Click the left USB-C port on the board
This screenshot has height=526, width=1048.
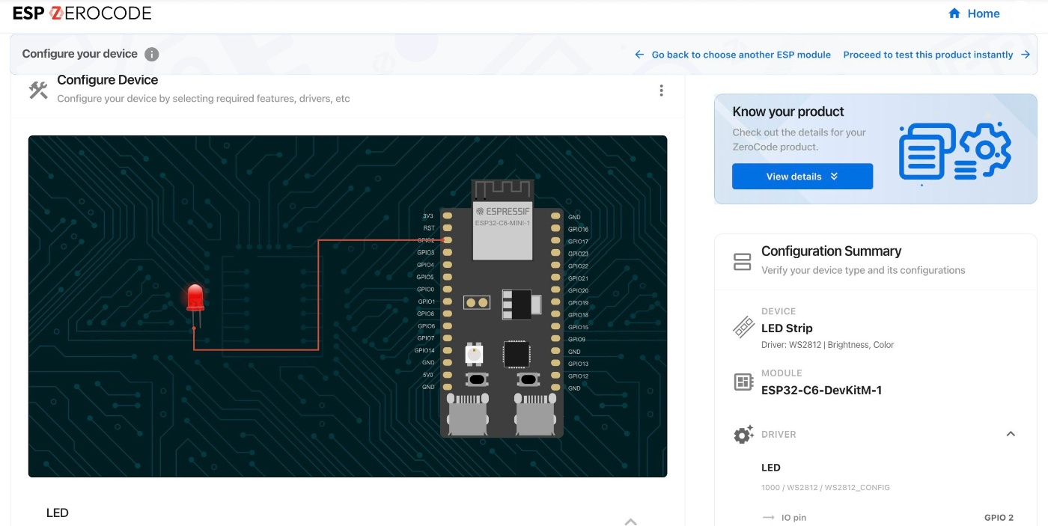click(x=469, y=415)
